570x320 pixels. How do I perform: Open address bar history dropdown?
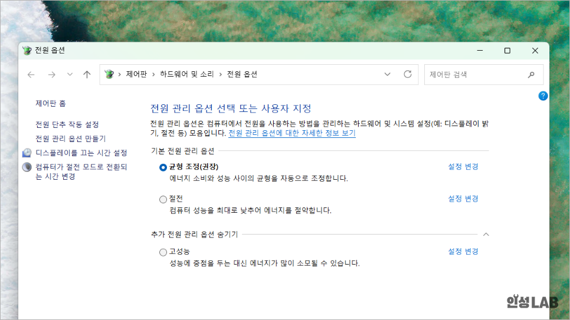point(388,74)
